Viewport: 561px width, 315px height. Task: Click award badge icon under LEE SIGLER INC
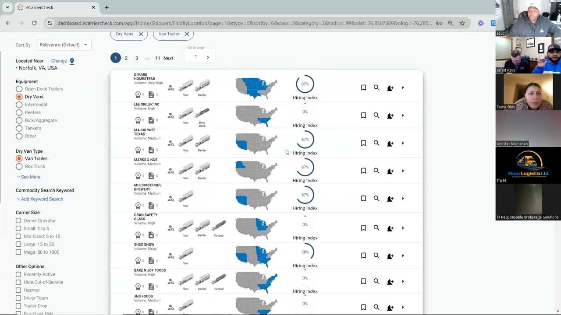tap(138, 120)
